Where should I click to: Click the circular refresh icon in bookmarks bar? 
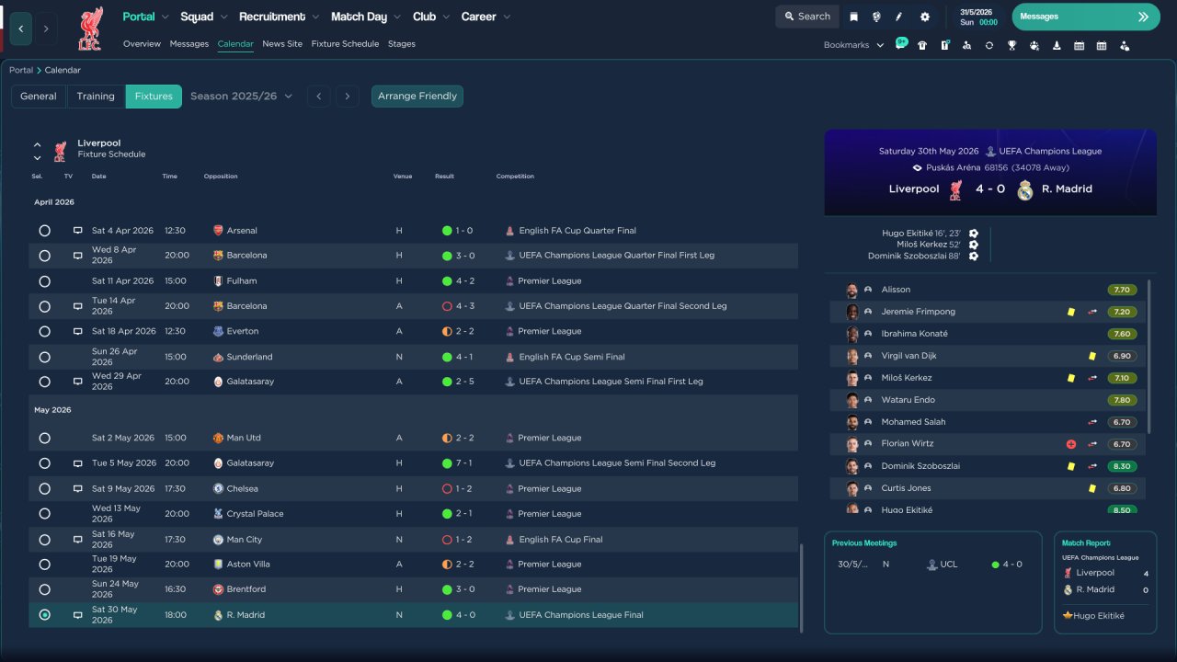989,45
